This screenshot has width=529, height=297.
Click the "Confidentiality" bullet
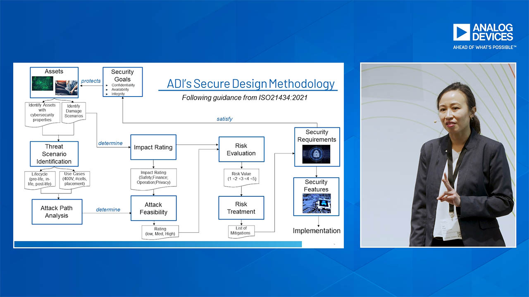click(123, 85)
